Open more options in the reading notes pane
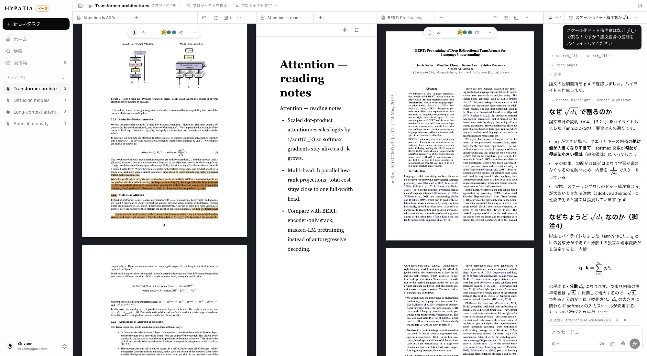 point(368,30)
